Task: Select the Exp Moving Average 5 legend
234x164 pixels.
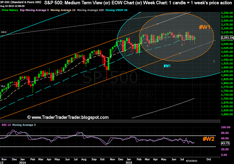Action: (34, 10)
